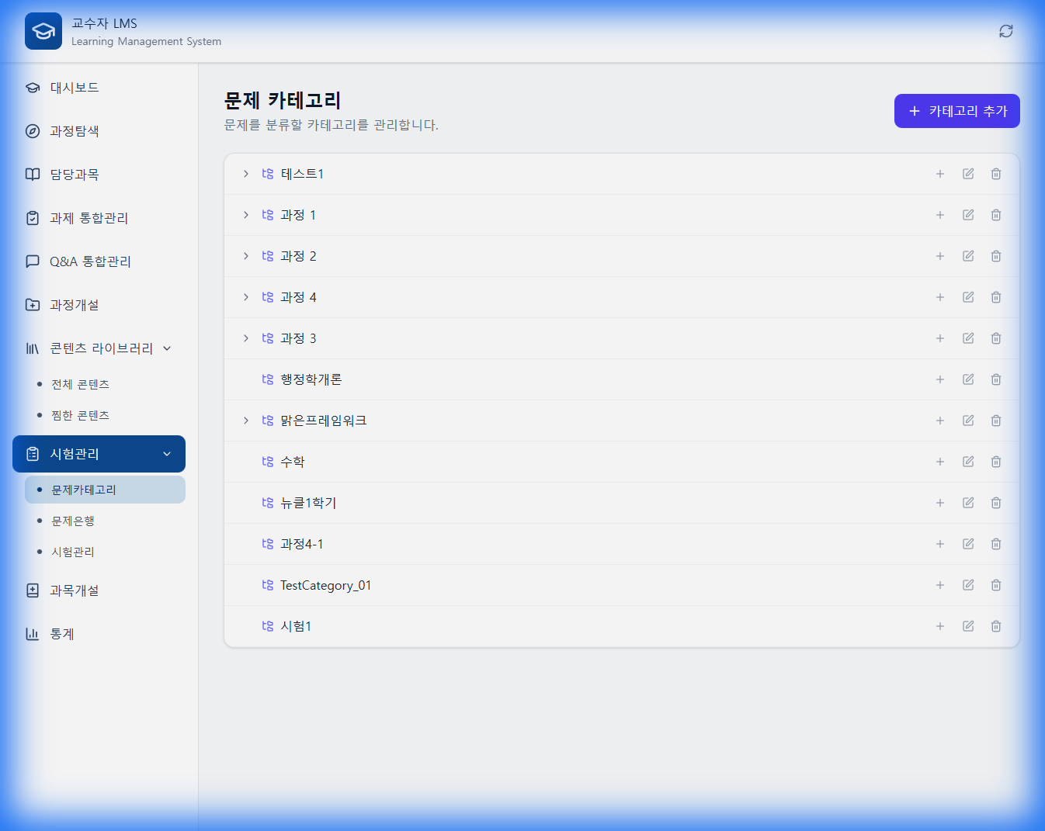Edit the 수학 category

(x=967, y=462)
